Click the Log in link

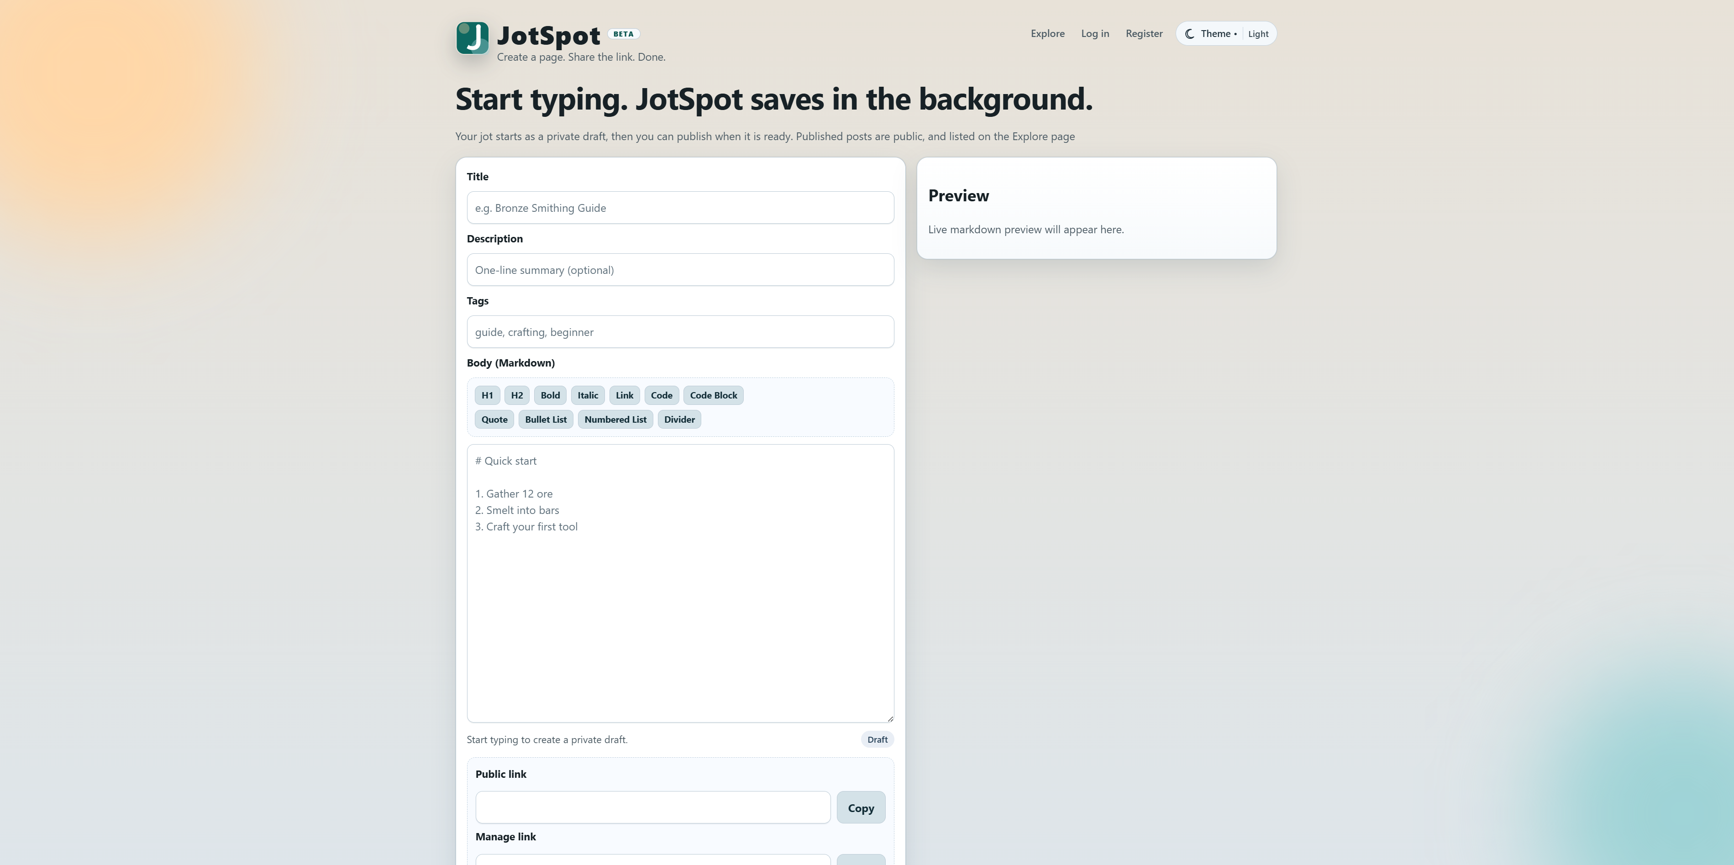[1094, 33]
